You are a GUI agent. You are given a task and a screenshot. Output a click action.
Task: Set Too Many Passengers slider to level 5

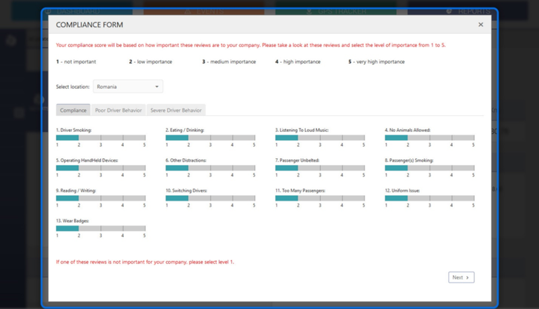pyautogui.click(x=364, y=198)
